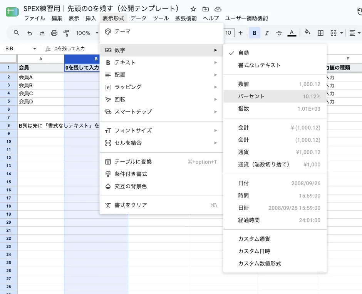Open horizontal align dropdown
Screen dimensions: 362x294
[x=354, y=33]
